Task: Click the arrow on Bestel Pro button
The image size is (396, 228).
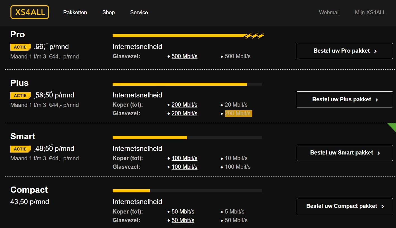Action: (x=375, y=51)
